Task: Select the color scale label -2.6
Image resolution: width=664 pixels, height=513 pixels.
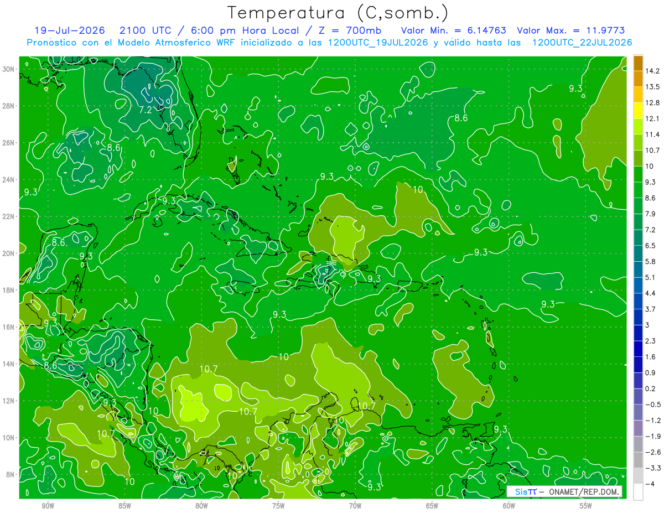Action: click(x=653, y=452)
